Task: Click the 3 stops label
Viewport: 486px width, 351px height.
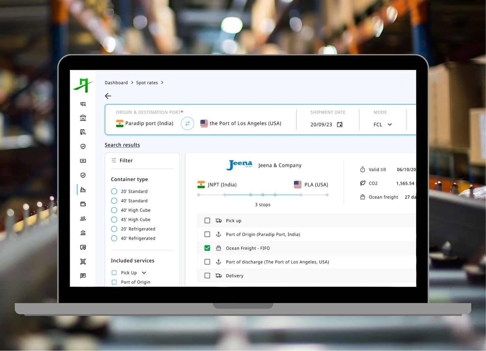Action: click(263, 205)
